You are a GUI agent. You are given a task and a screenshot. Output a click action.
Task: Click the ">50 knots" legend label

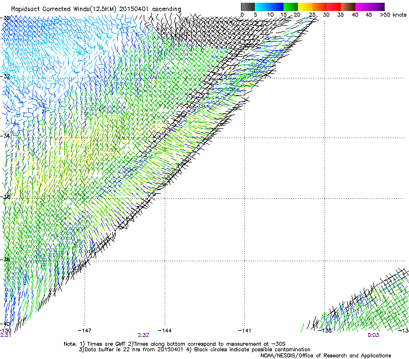point(393,15)
